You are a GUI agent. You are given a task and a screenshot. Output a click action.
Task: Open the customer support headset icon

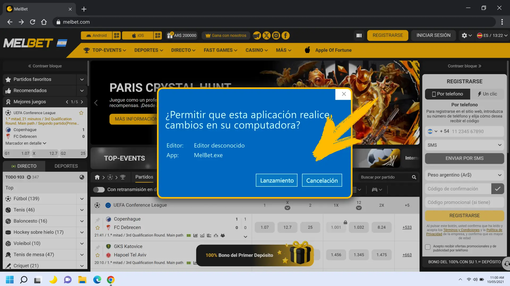click(x=507, y=263)
